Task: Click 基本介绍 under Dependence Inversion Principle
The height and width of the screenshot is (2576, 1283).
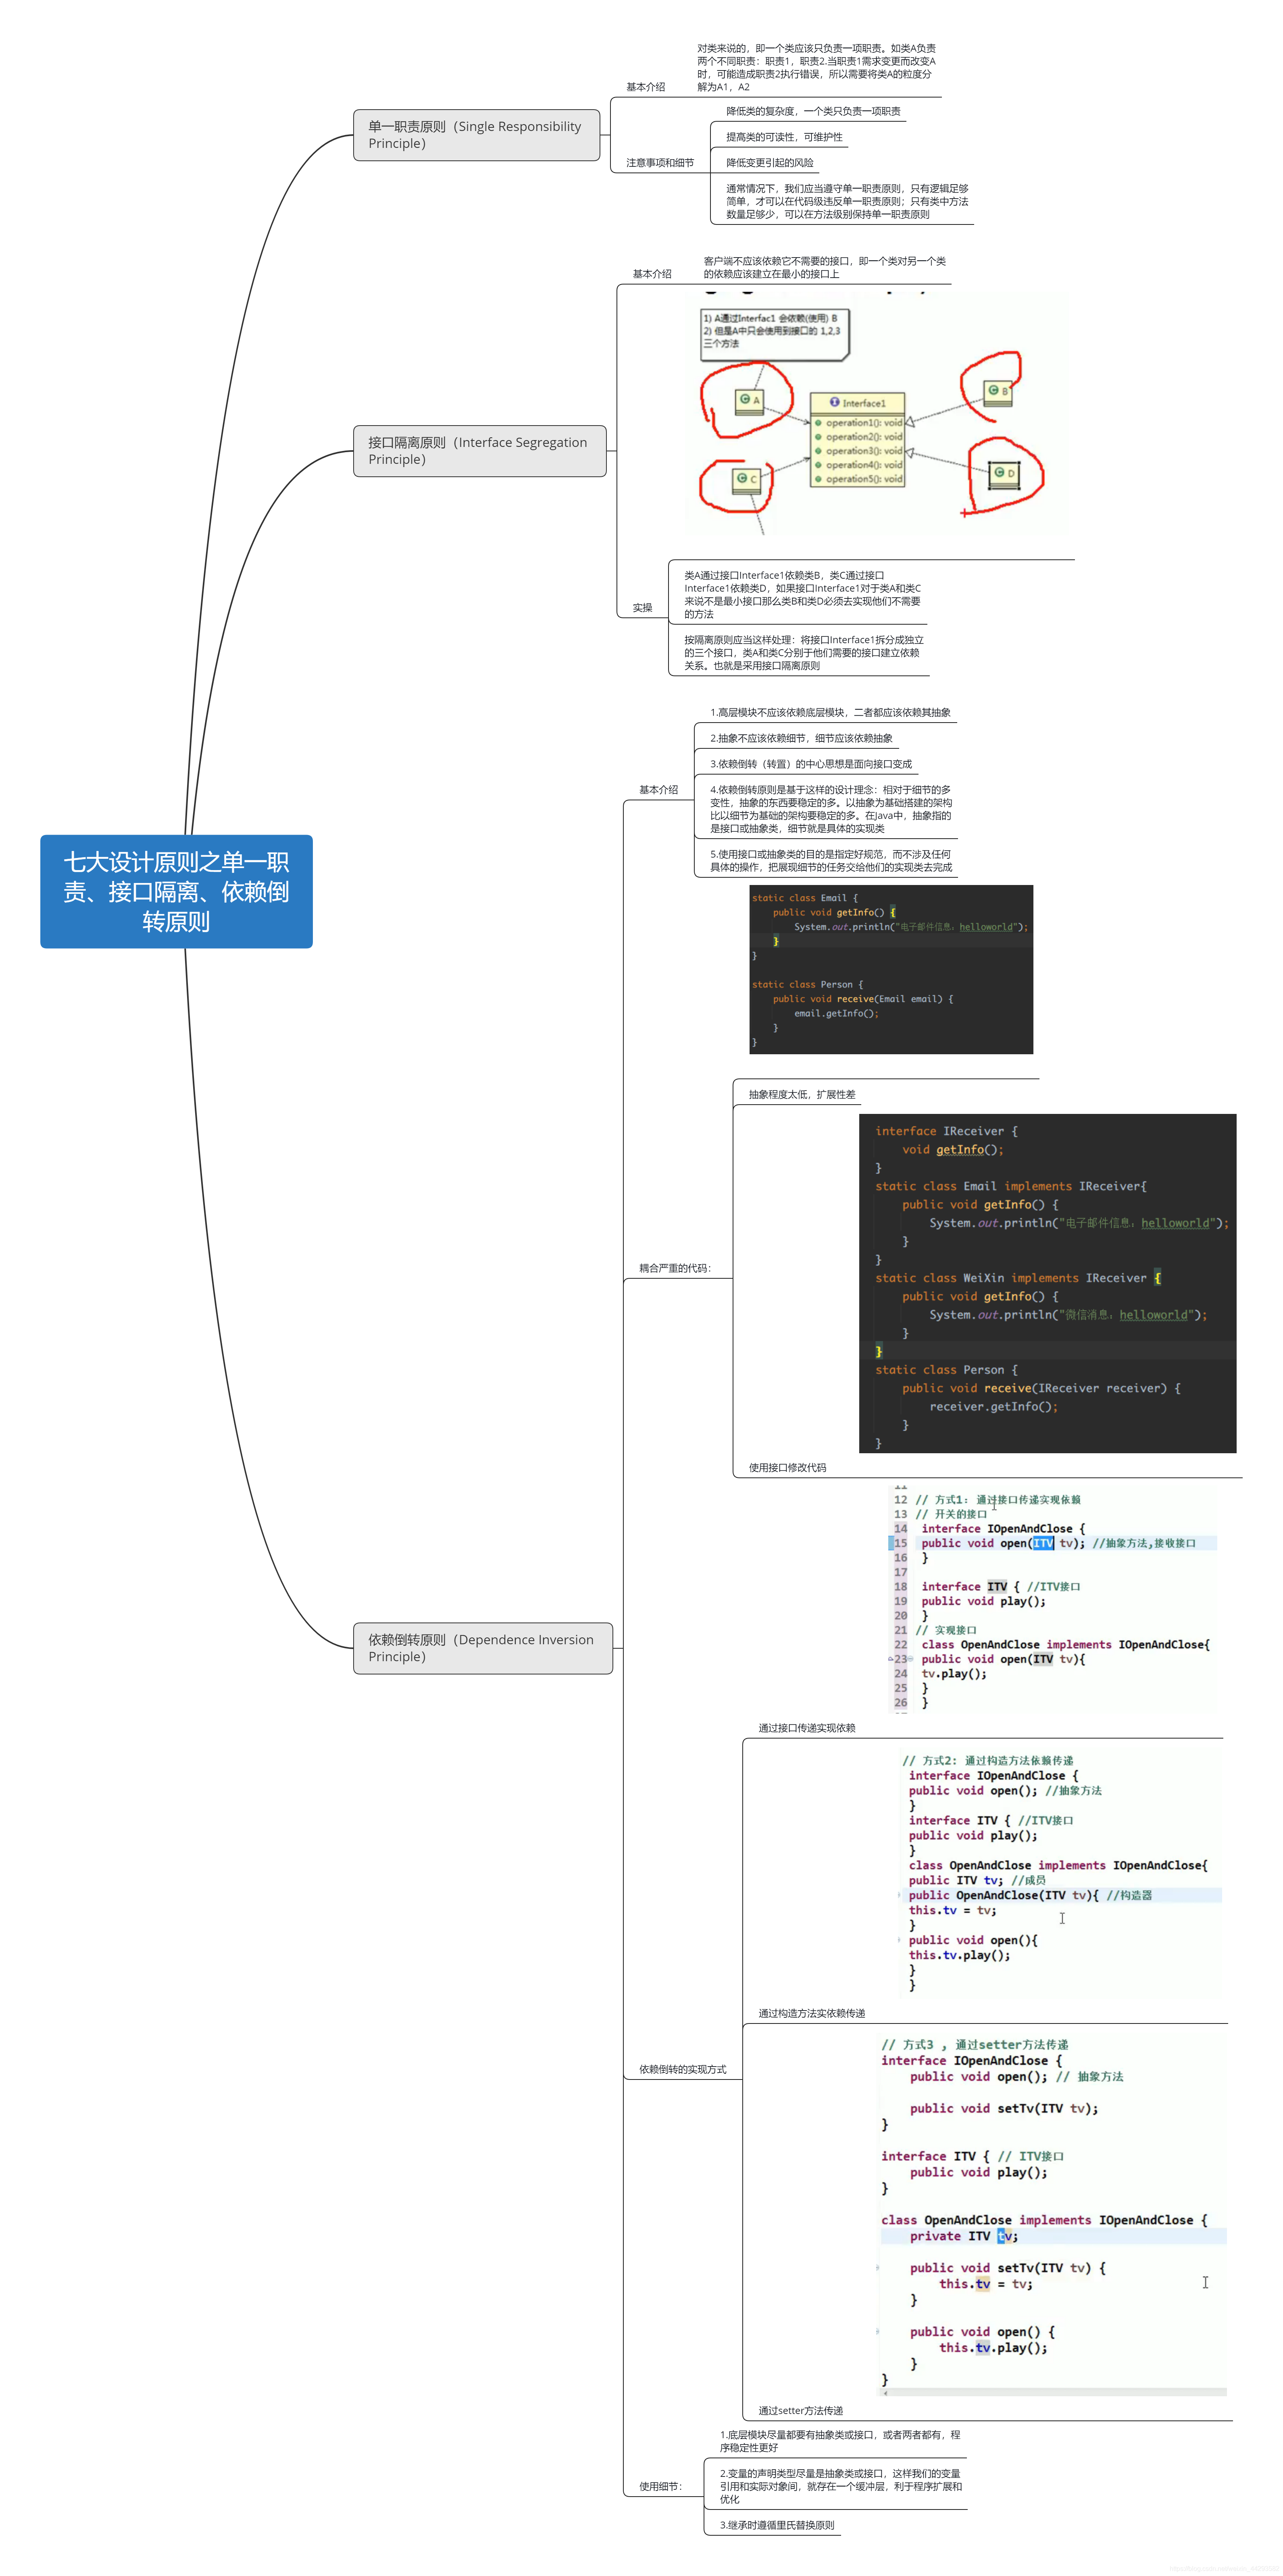Action: (x=658, y=790)
